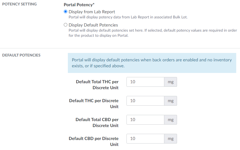
Task: Click the mg unit beside Default Total THC
Action: tap(171, 82)
